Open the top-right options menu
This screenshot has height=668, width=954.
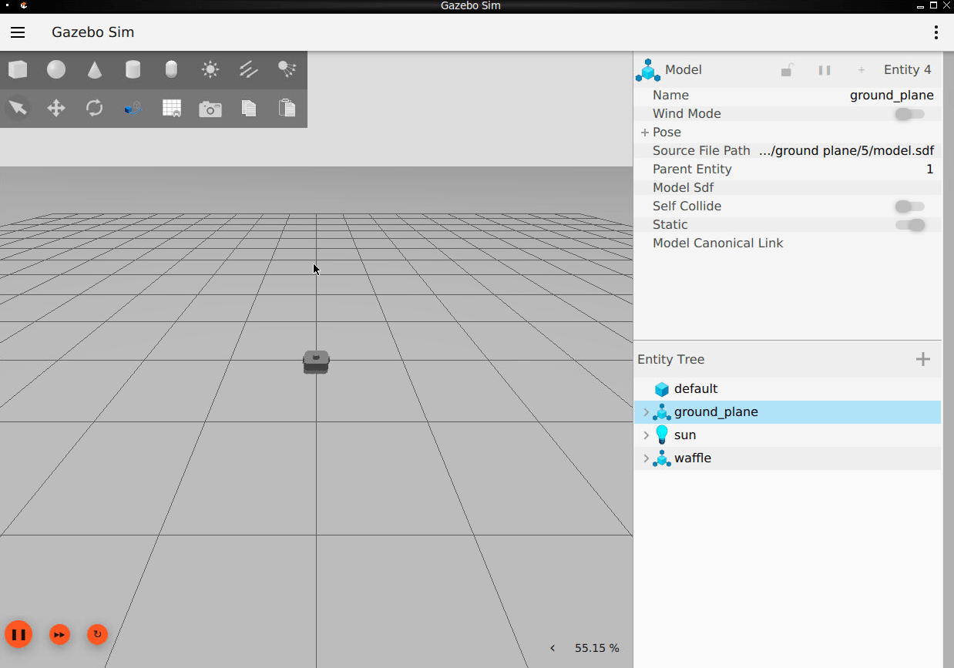pos(936,32)
